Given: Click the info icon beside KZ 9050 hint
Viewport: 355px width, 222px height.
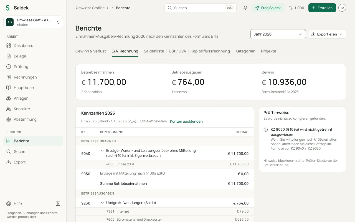Looking at the screenshot, I should pyautogui.click(x=266, y=130).
